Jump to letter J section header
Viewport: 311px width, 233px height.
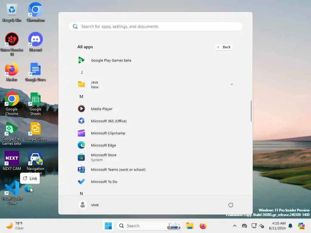click(x=81, y=72)
